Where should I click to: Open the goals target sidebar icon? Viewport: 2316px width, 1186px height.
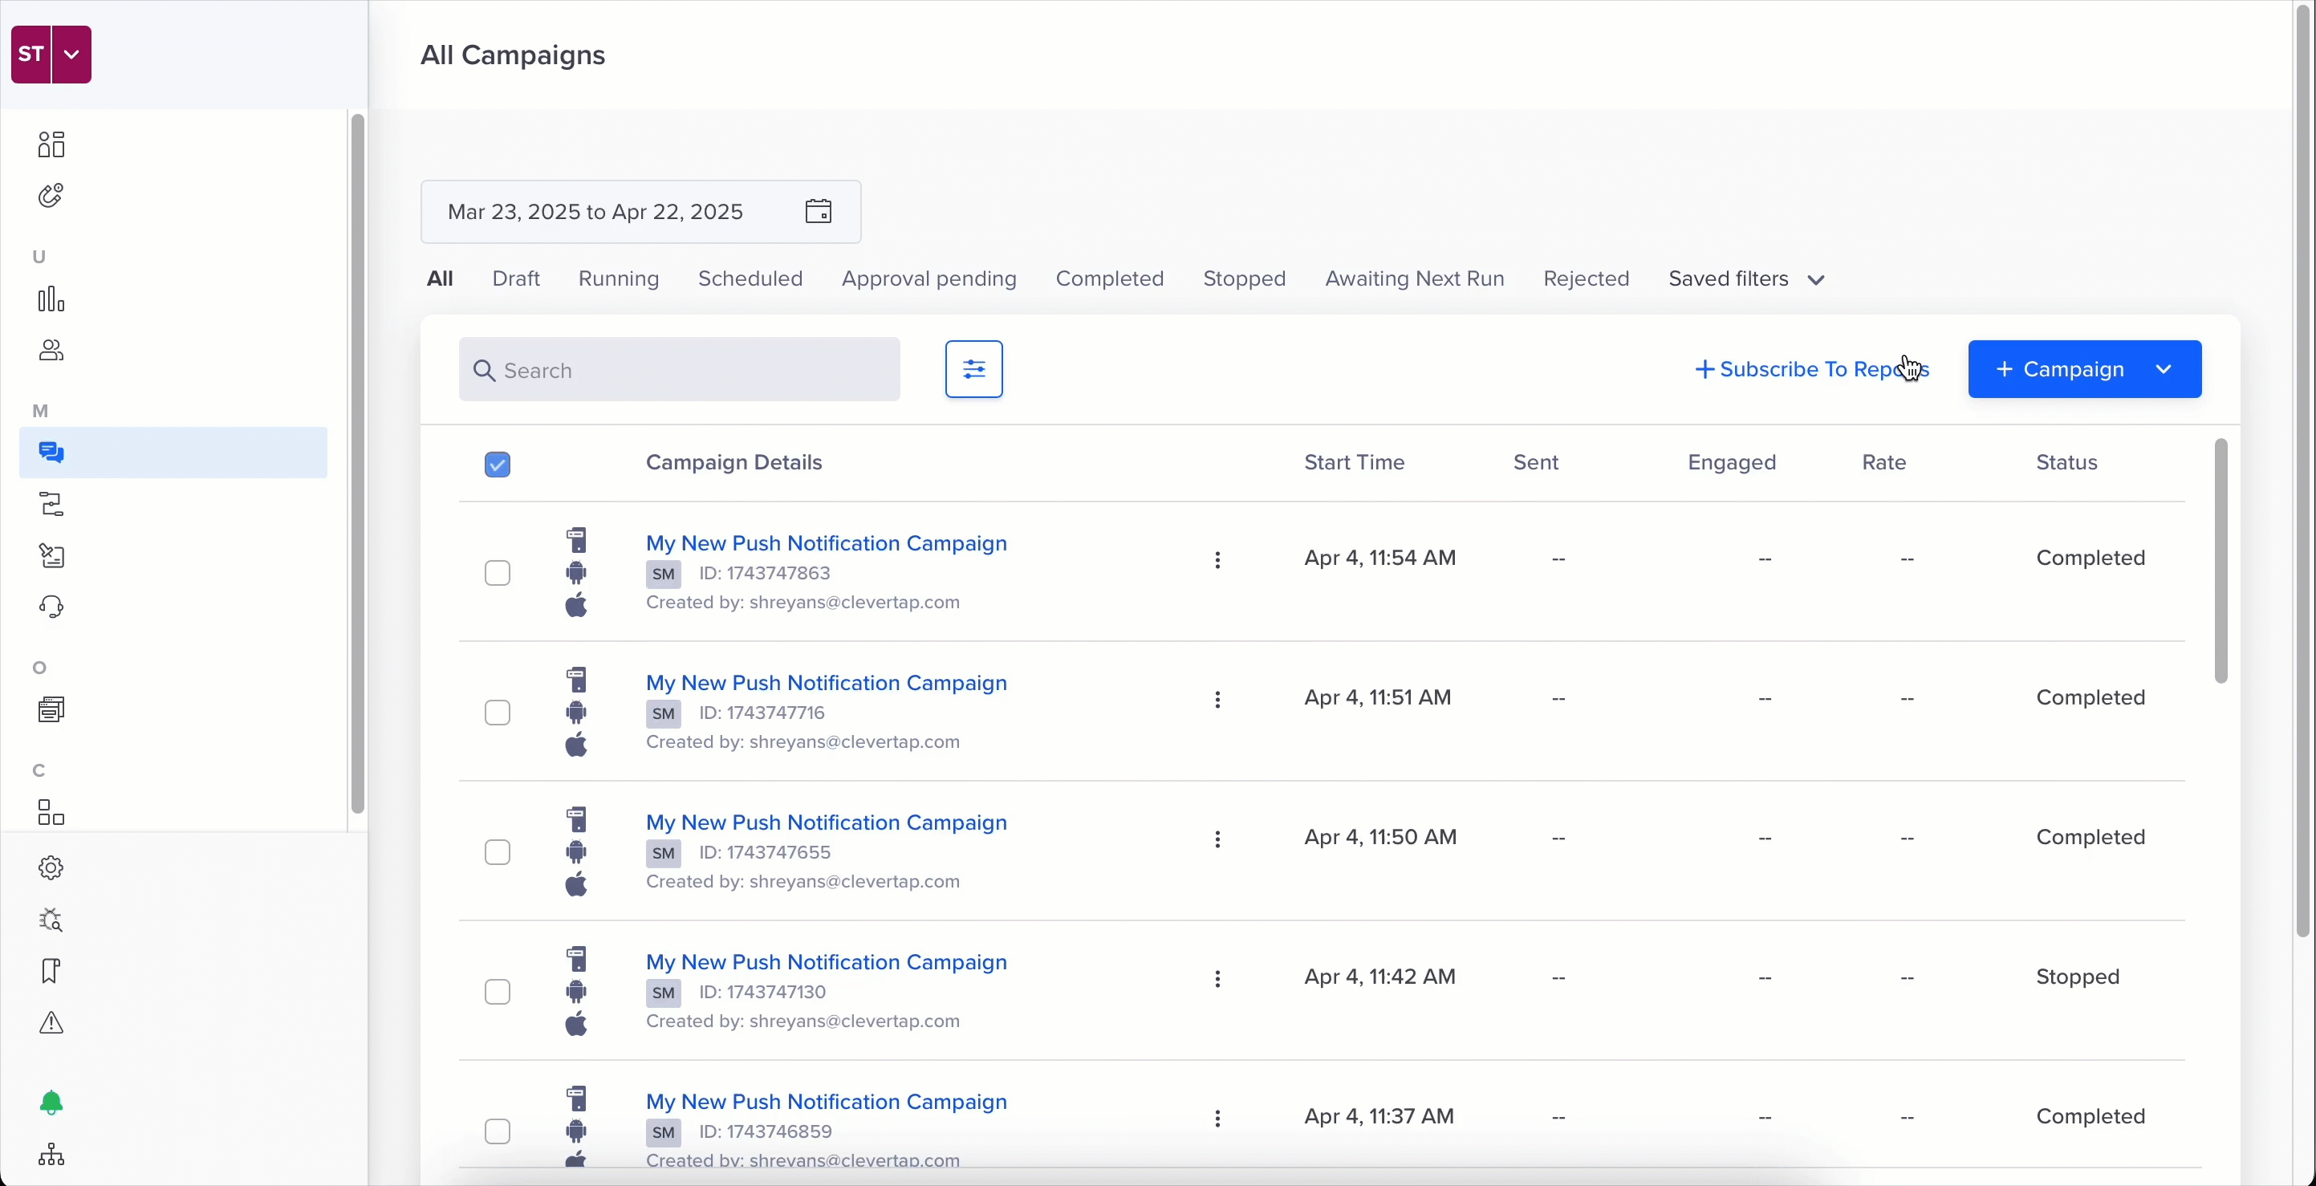click(51, 195)
